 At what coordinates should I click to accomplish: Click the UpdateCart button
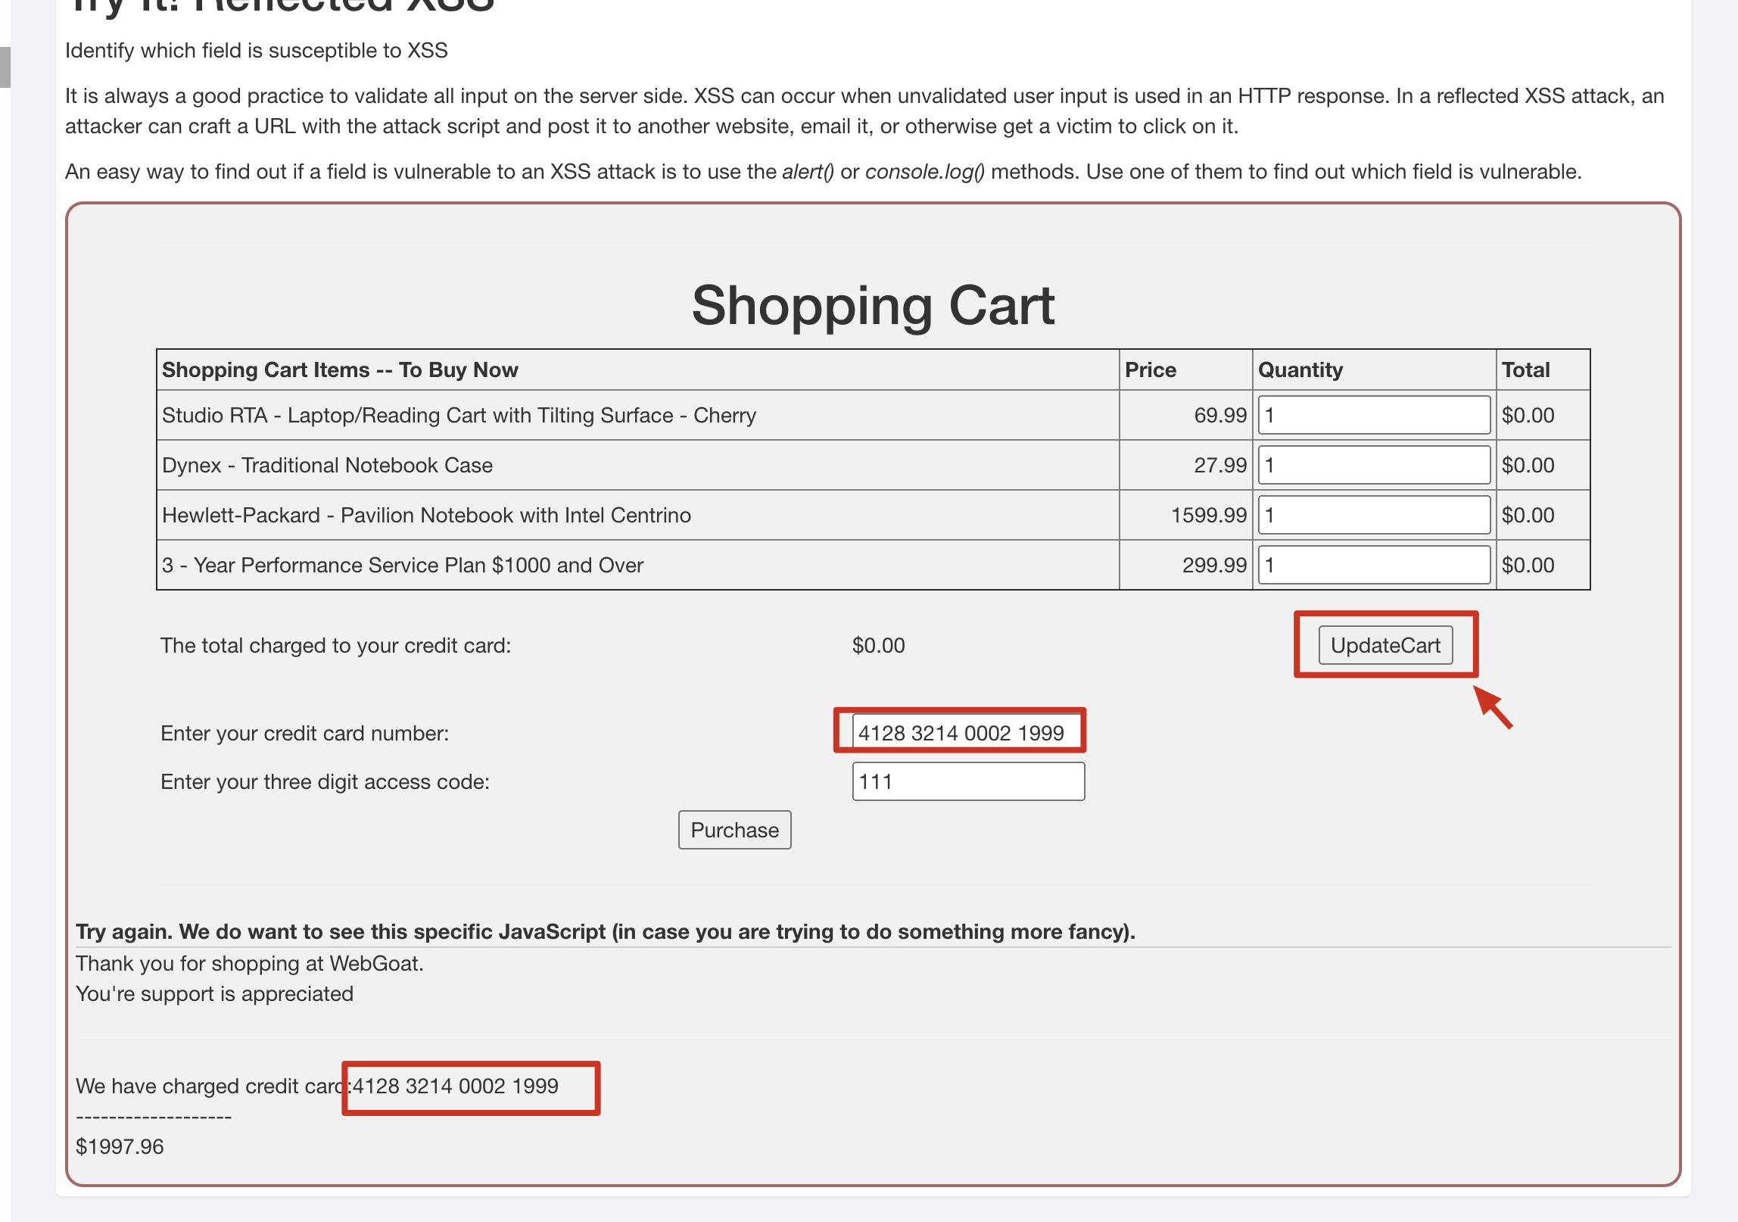(1384, 645)
